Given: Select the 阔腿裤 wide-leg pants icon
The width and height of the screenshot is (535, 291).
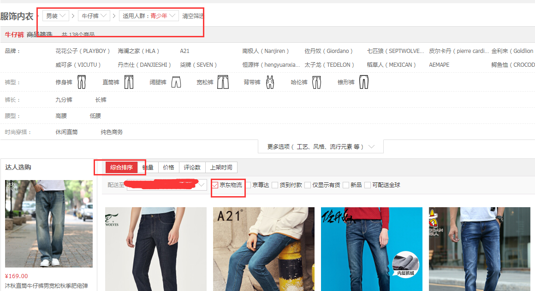Looking at the screenshot, I should tap(176, 82).
